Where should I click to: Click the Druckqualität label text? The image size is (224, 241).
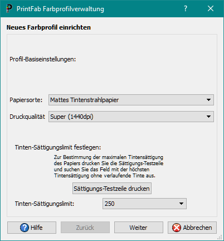point(27,117)
